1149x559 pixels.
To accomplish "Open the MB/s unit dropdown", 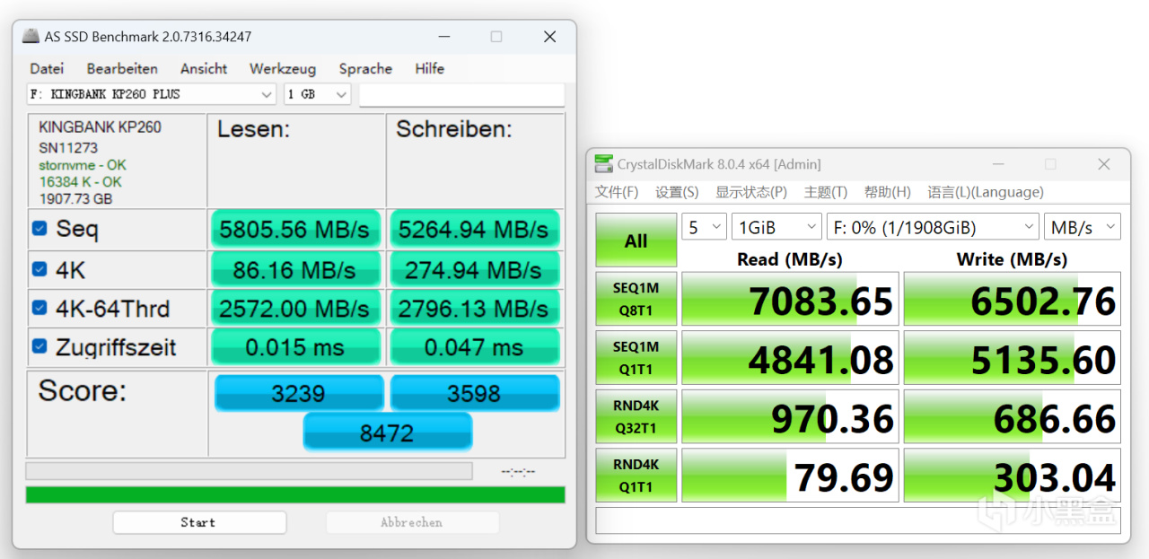I will tap(1083, 227).
